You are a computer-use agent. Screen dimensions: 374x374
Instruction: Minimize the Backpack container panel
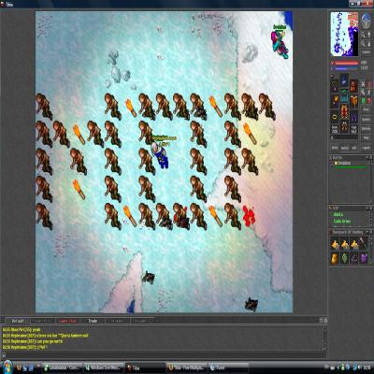click(x=367, y=232)
